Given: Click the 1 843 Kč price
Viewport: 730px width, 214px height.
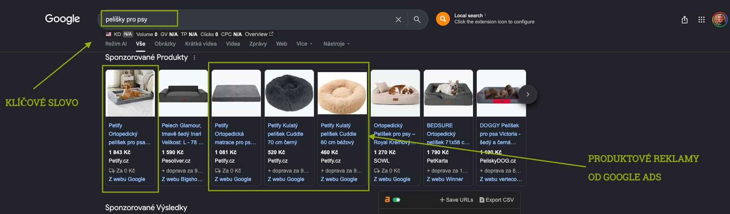Looking at the screenshot, I should (119, 152).
